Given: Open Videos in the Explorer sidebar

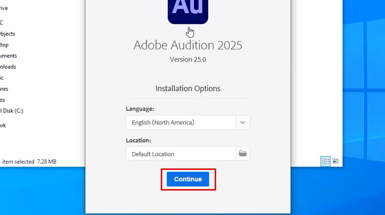Looking at the screenshot, I should (x=3, y=100).
